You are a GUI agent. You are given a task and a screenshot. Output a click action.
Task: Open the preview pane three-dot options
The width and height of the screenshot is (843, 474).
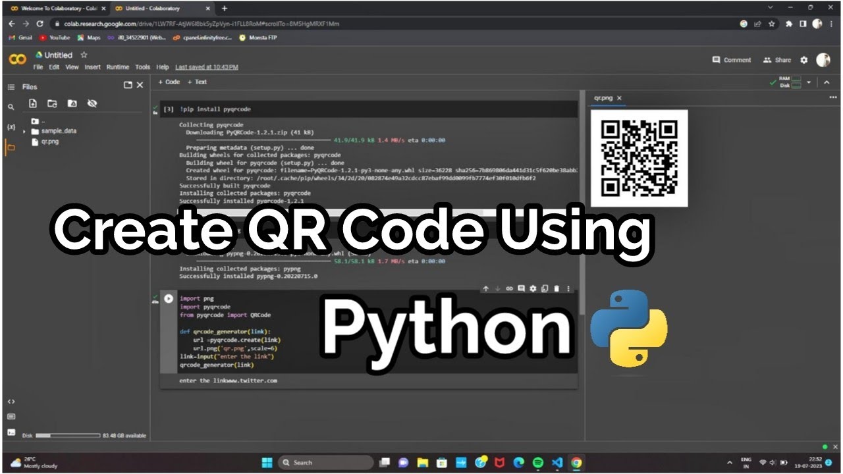pyautogui.click(x=833, y=97)
